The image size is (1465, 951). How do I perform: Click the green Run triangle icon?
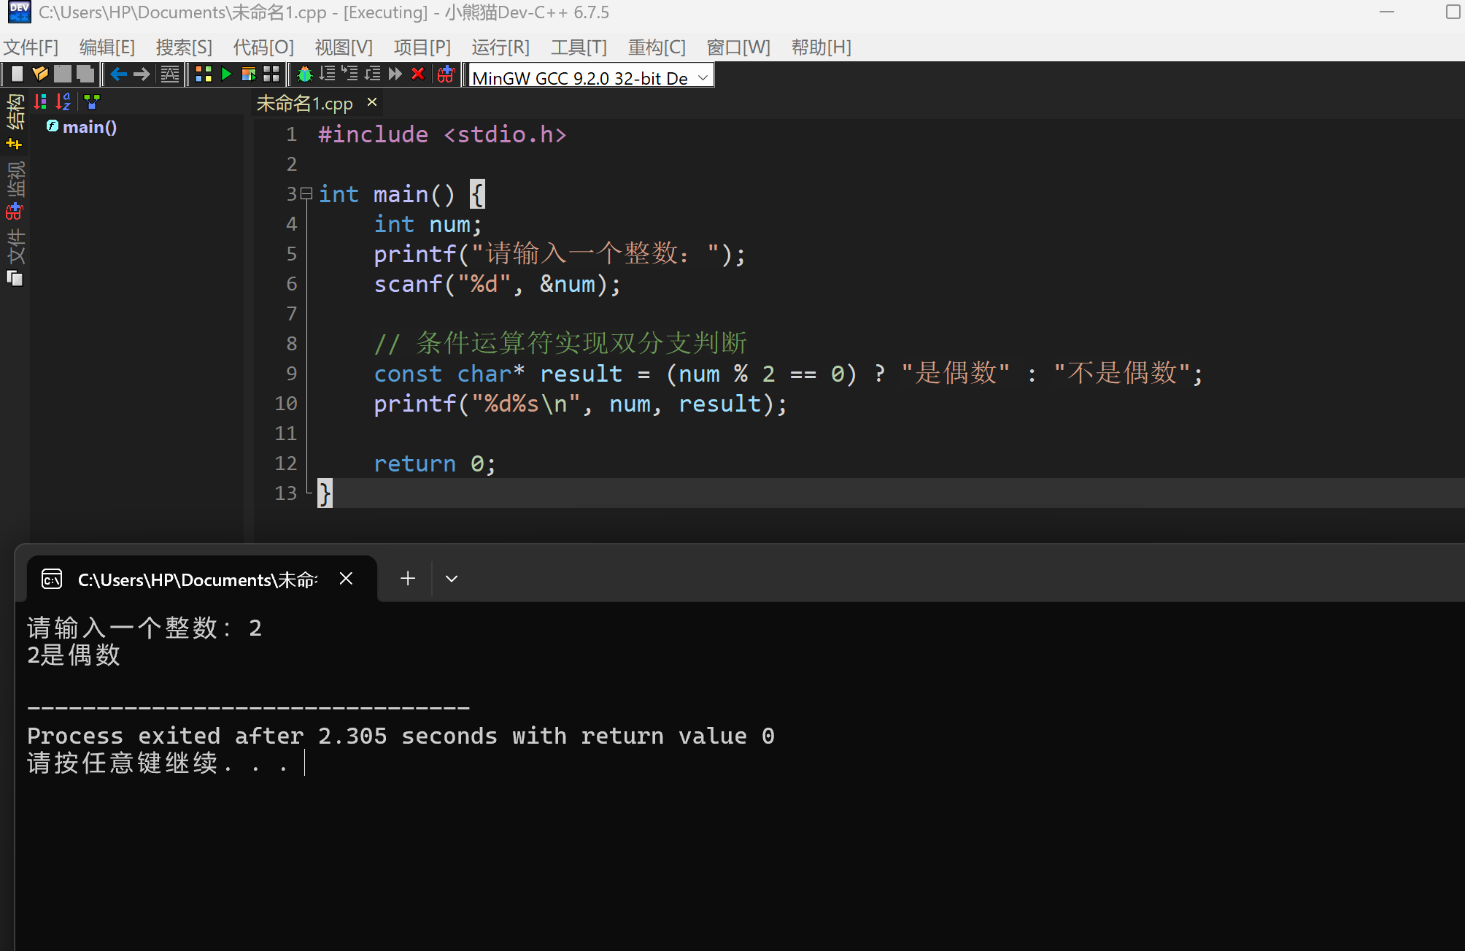point(226,74)
